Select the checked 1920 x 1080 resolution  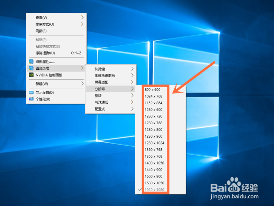point(154,190)
